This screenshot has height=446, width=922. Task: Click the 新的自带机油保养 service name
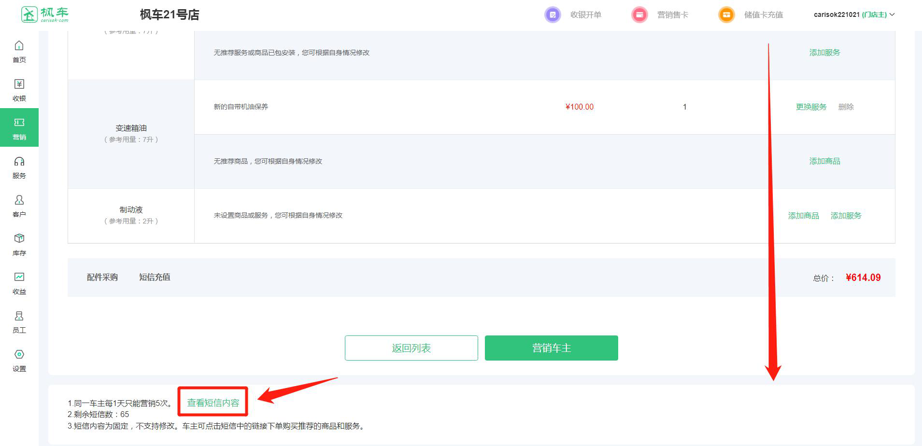coord(241,107)
